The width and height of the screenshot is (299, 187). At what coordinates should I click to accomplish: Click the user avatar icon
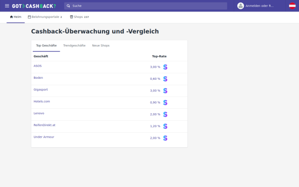(x=241, y=6)
